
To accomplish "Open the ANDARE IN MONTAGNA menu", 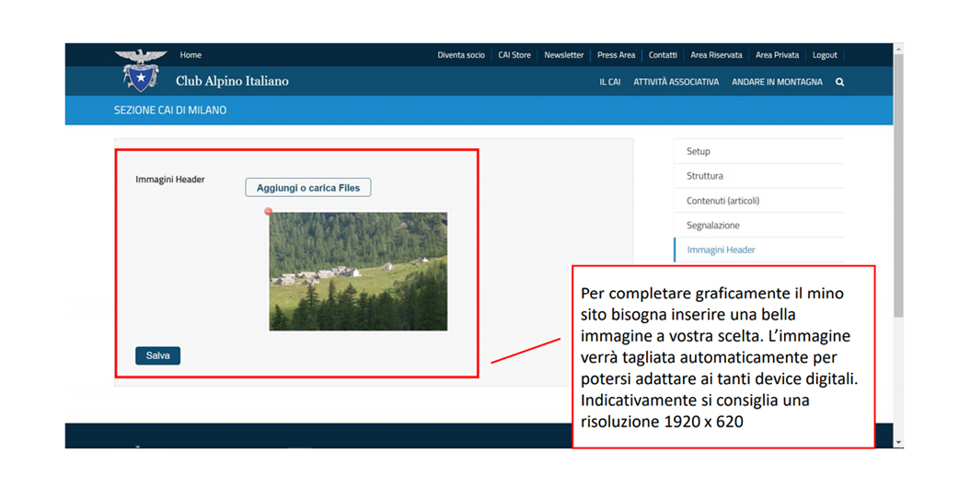I will click(x=778, y=82).
